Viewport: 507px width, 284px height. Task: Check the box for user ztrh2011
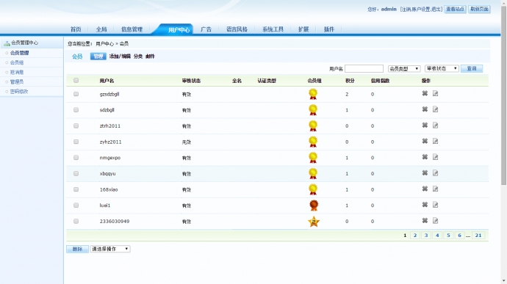76,125
